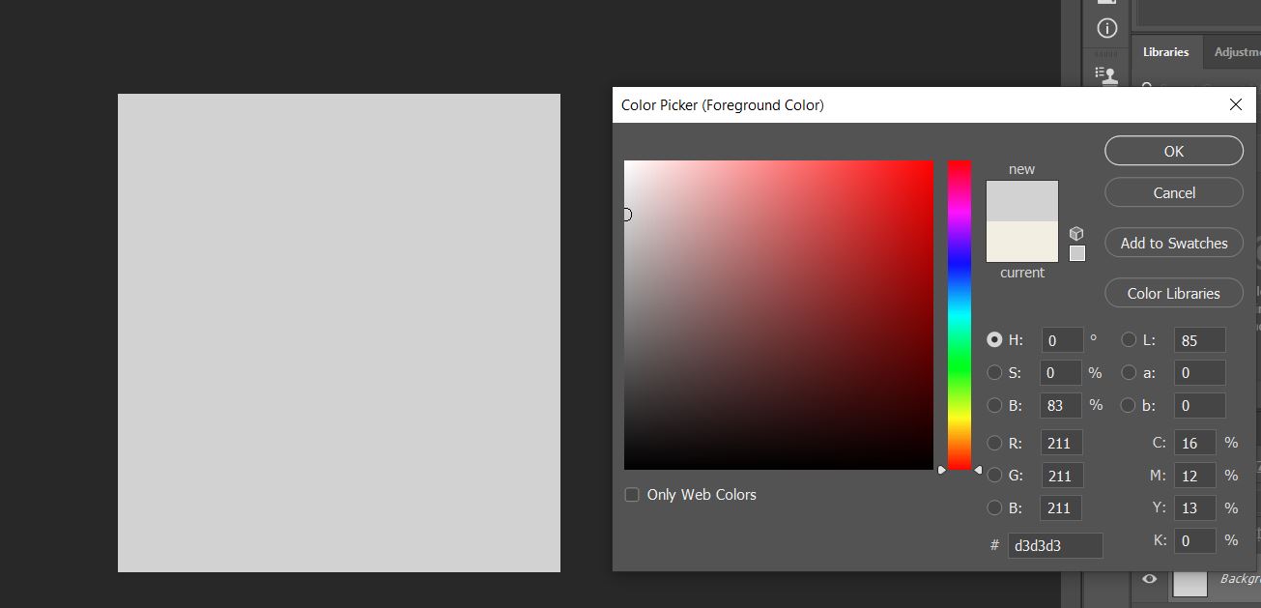Click the small web-safe color square under the cube
Screen dimensions: 1261x608
pos(1077,253)
